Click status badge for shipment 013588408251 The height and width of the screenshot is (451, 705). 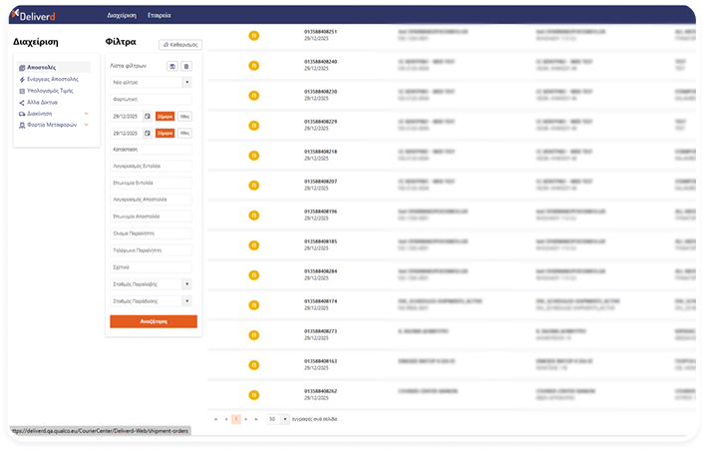point(253,36)
